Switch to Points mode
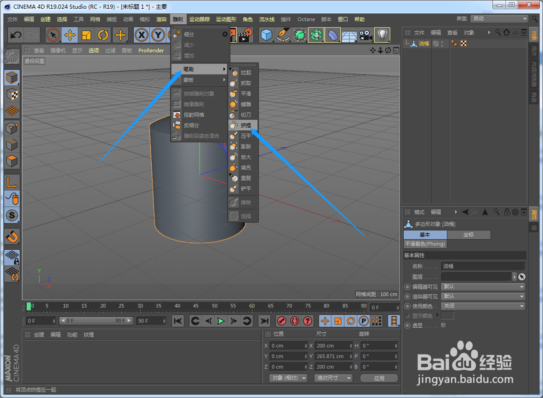543x398 pixels. [12, 128]
